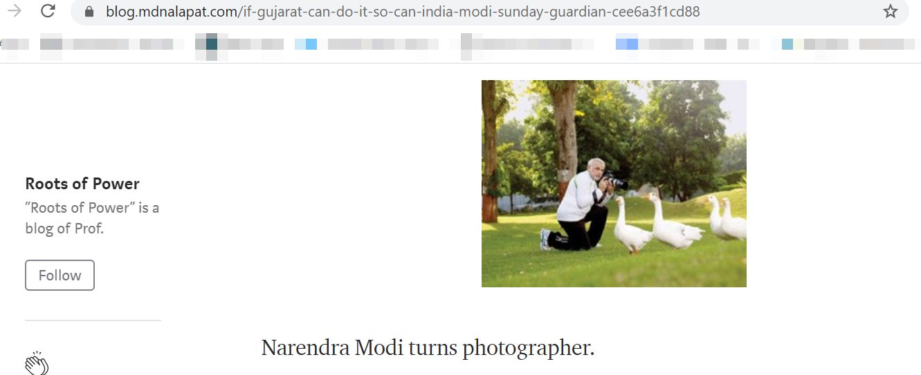
Task: Click the caption "Narendra Modi turns photographer."
Action: point(428,347)
